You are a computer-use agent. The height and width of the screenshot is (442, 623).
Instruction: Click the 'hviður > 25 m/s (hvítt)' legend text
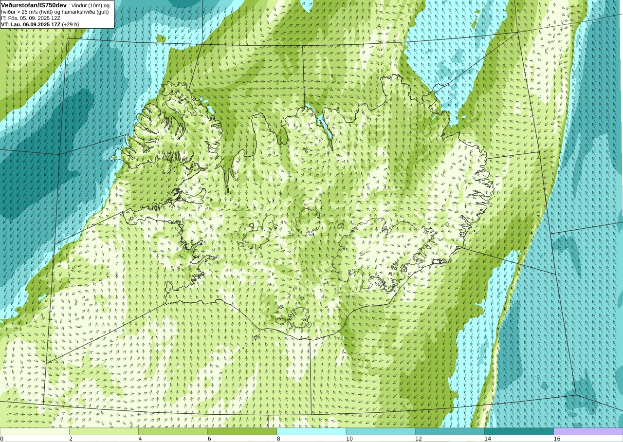[28, 12]
